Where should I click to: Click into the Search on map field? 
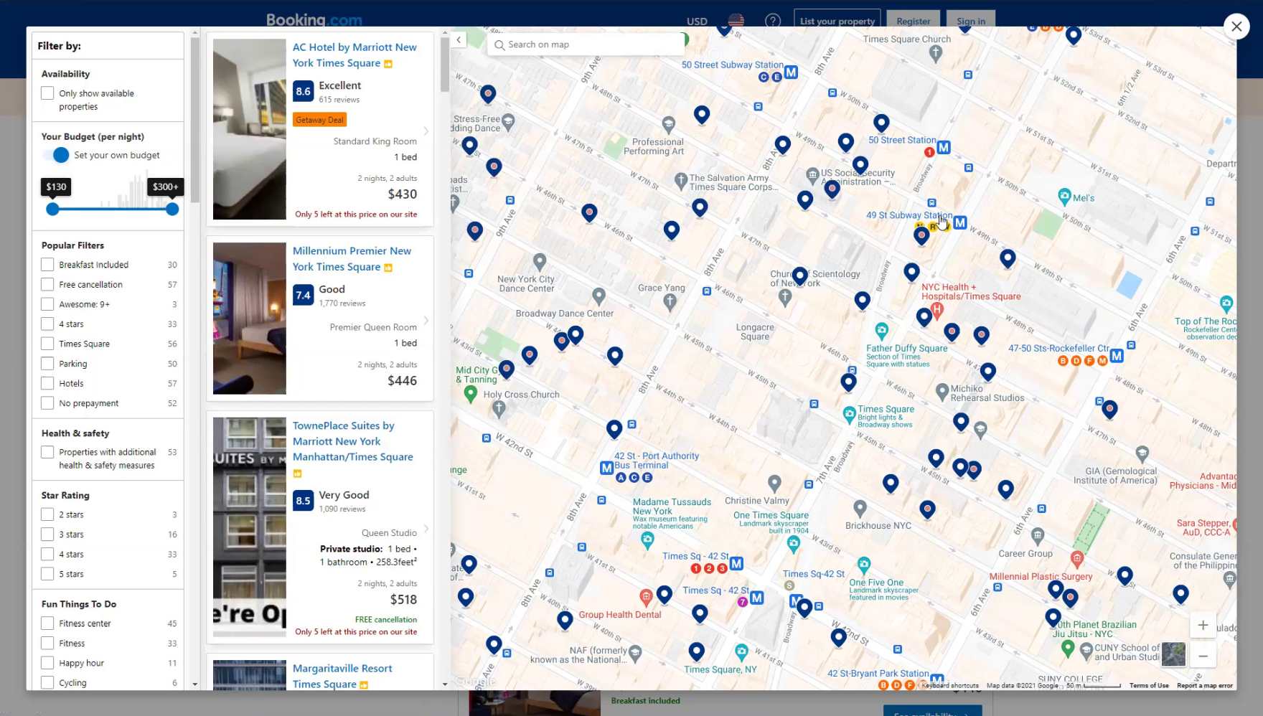coord(588,44)
